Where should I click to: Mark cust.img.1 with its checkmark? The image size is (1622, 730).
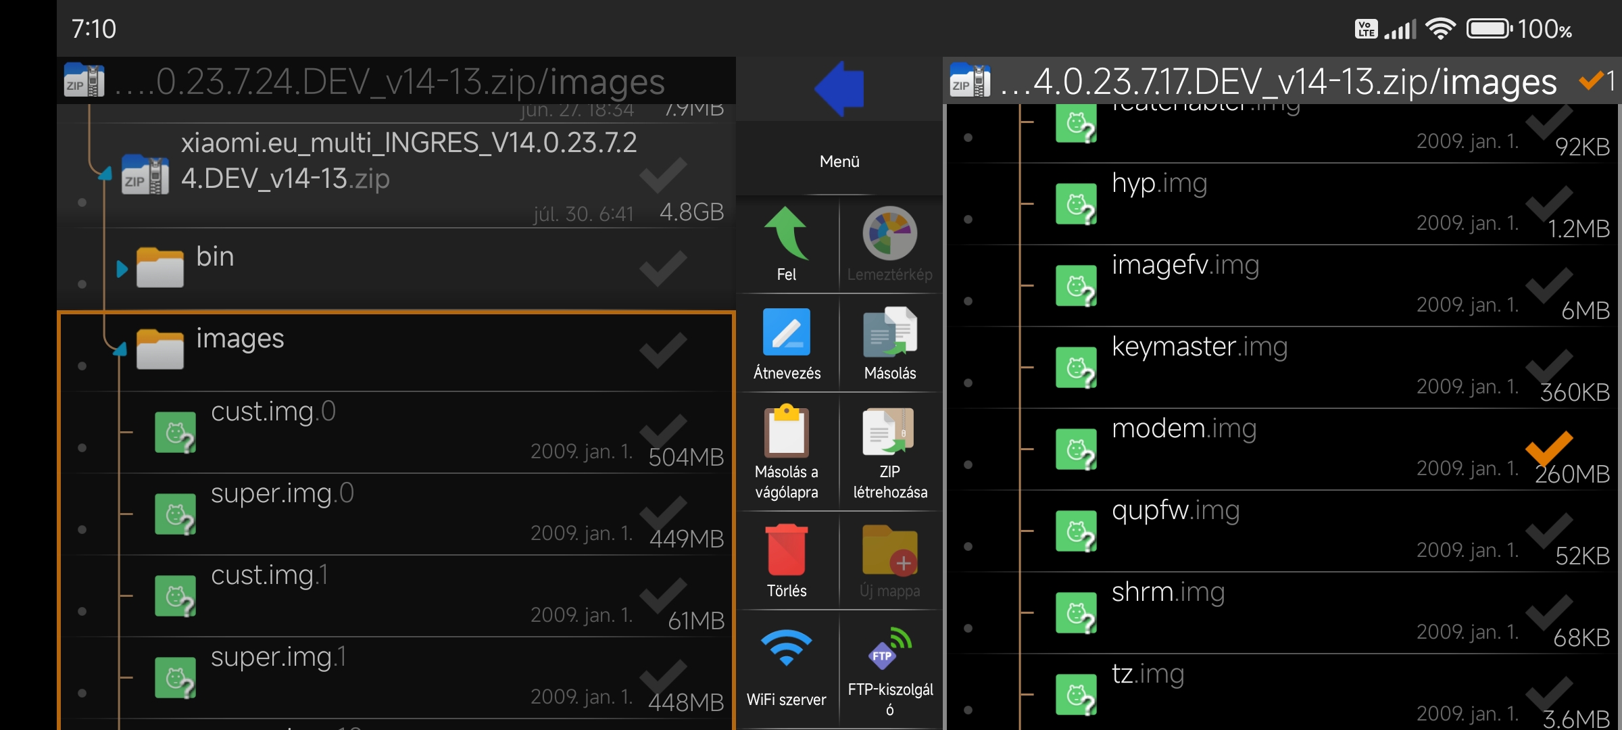click(663, 595)
